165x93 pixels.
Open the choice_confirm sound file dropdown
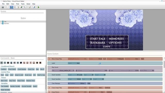pos(63,71)
